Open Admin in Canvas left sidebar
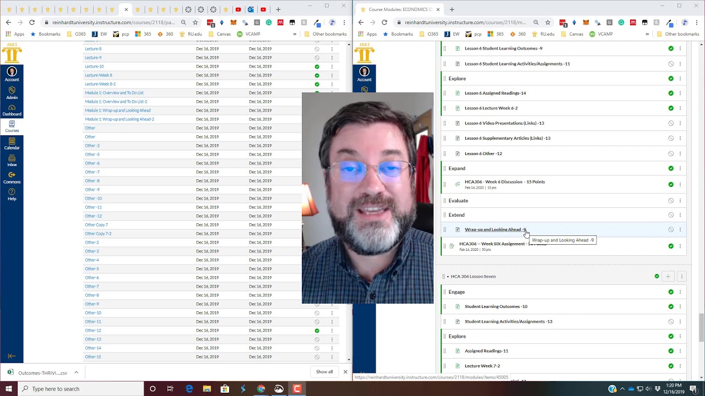 click(12, 92)
